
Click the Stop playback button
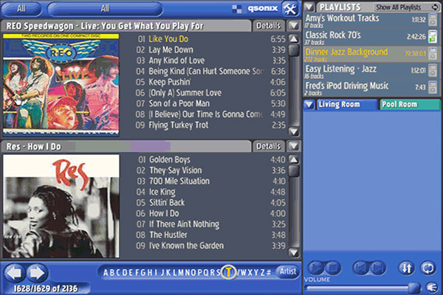point(333,268)
